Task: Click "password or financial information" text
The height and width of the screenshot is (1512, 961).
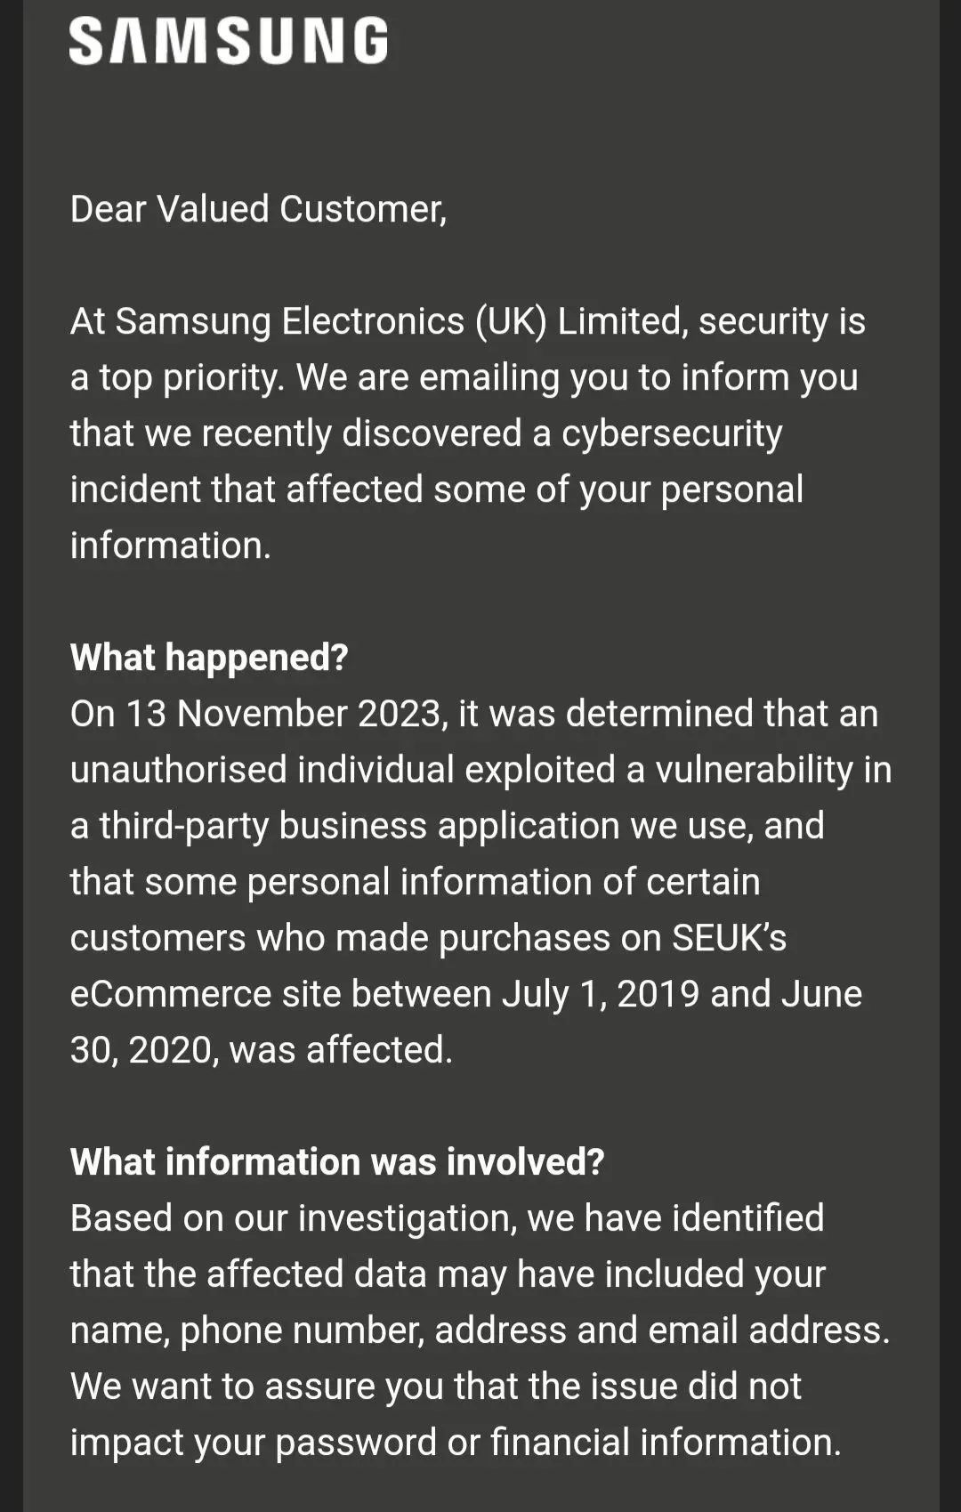Action: [x=557, y=1443]
